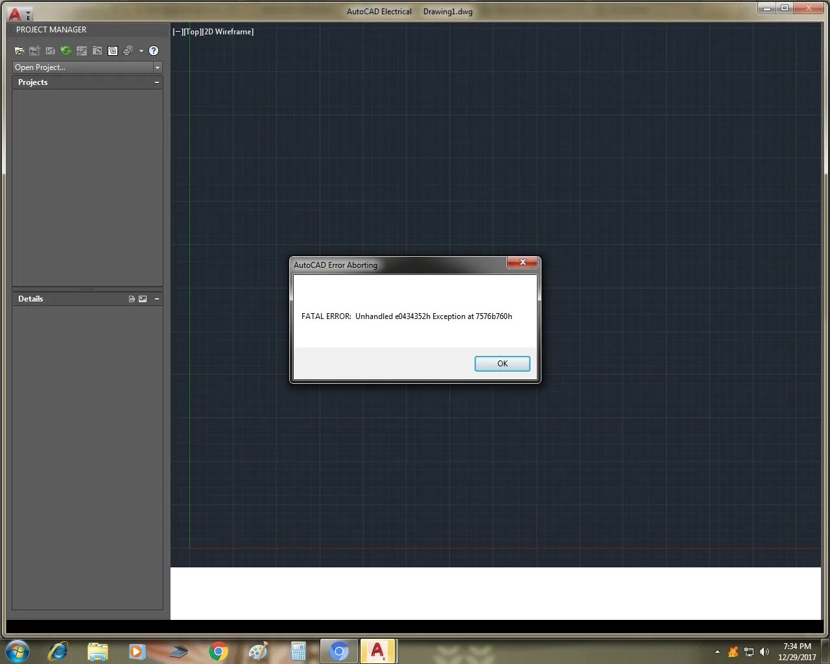Image resolution: width=830 pixels, height=664 pixels.
Task: Switch Details pane to preview image icon
Action: (x=143, y=299)
